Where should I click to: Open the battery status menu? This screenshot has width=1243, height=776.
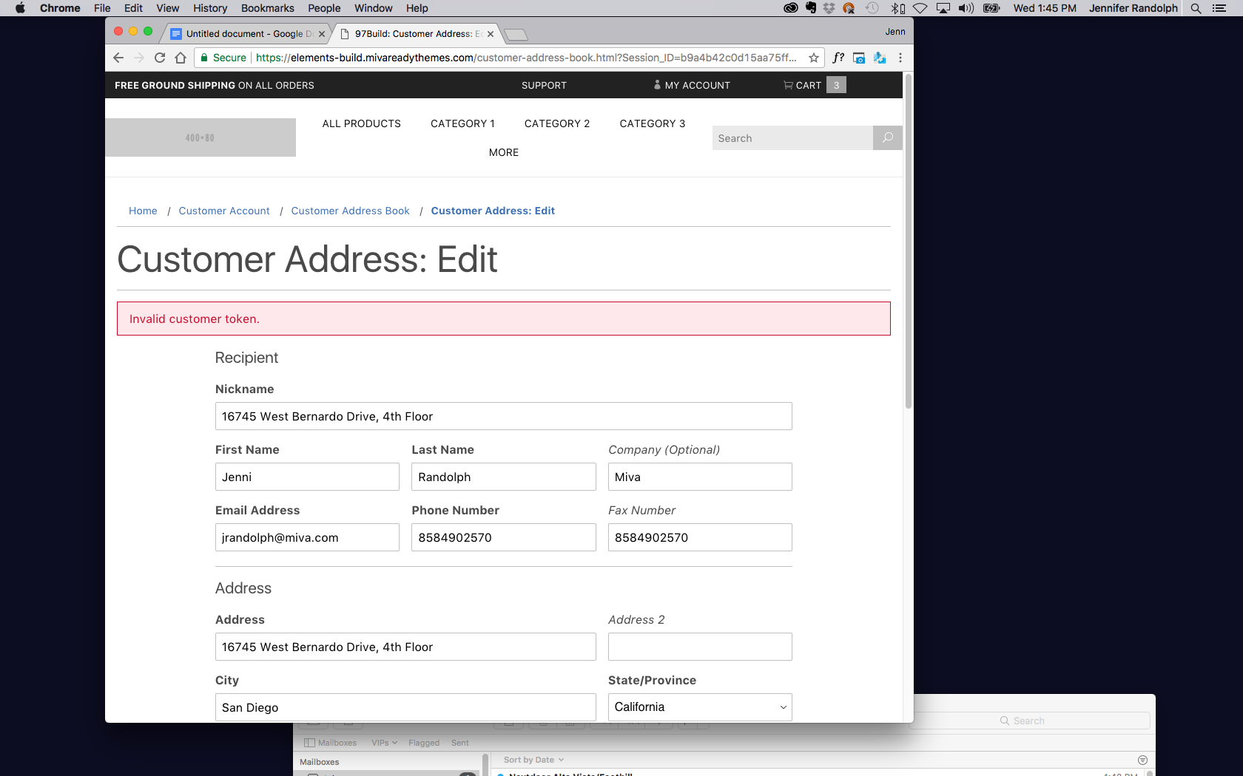[991, 8]
